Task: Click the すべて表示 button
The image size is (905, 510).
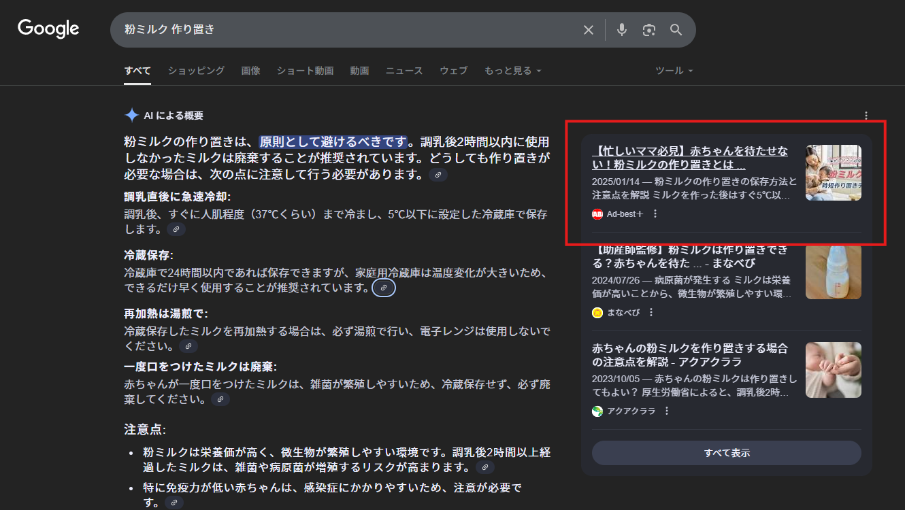Action: 726,453
